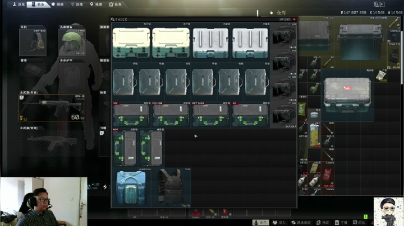The width and height of the screenshot is (404, 226).
Task: Select the weapon case tagged MP7 SASS
Action: pos(210,115)
